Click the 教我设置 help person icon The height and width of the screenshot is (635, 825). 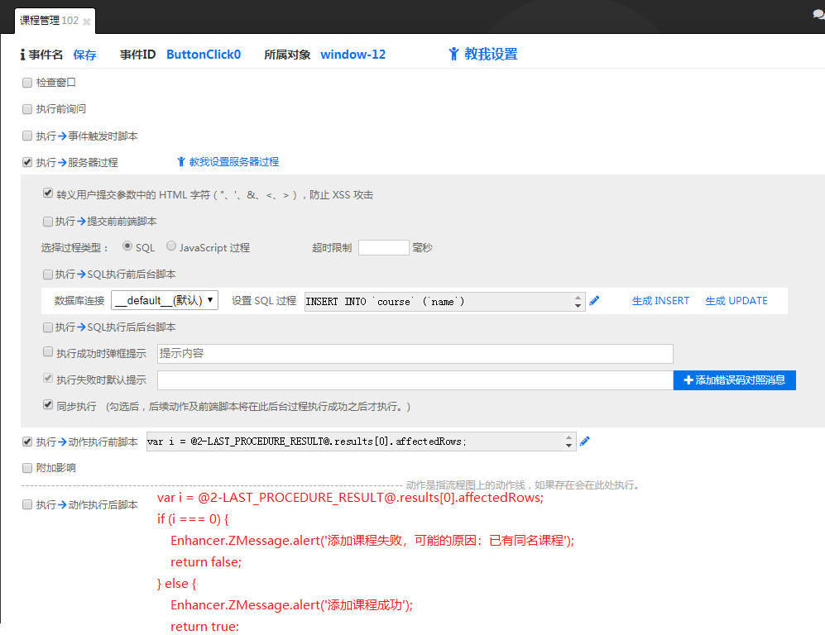453,55
